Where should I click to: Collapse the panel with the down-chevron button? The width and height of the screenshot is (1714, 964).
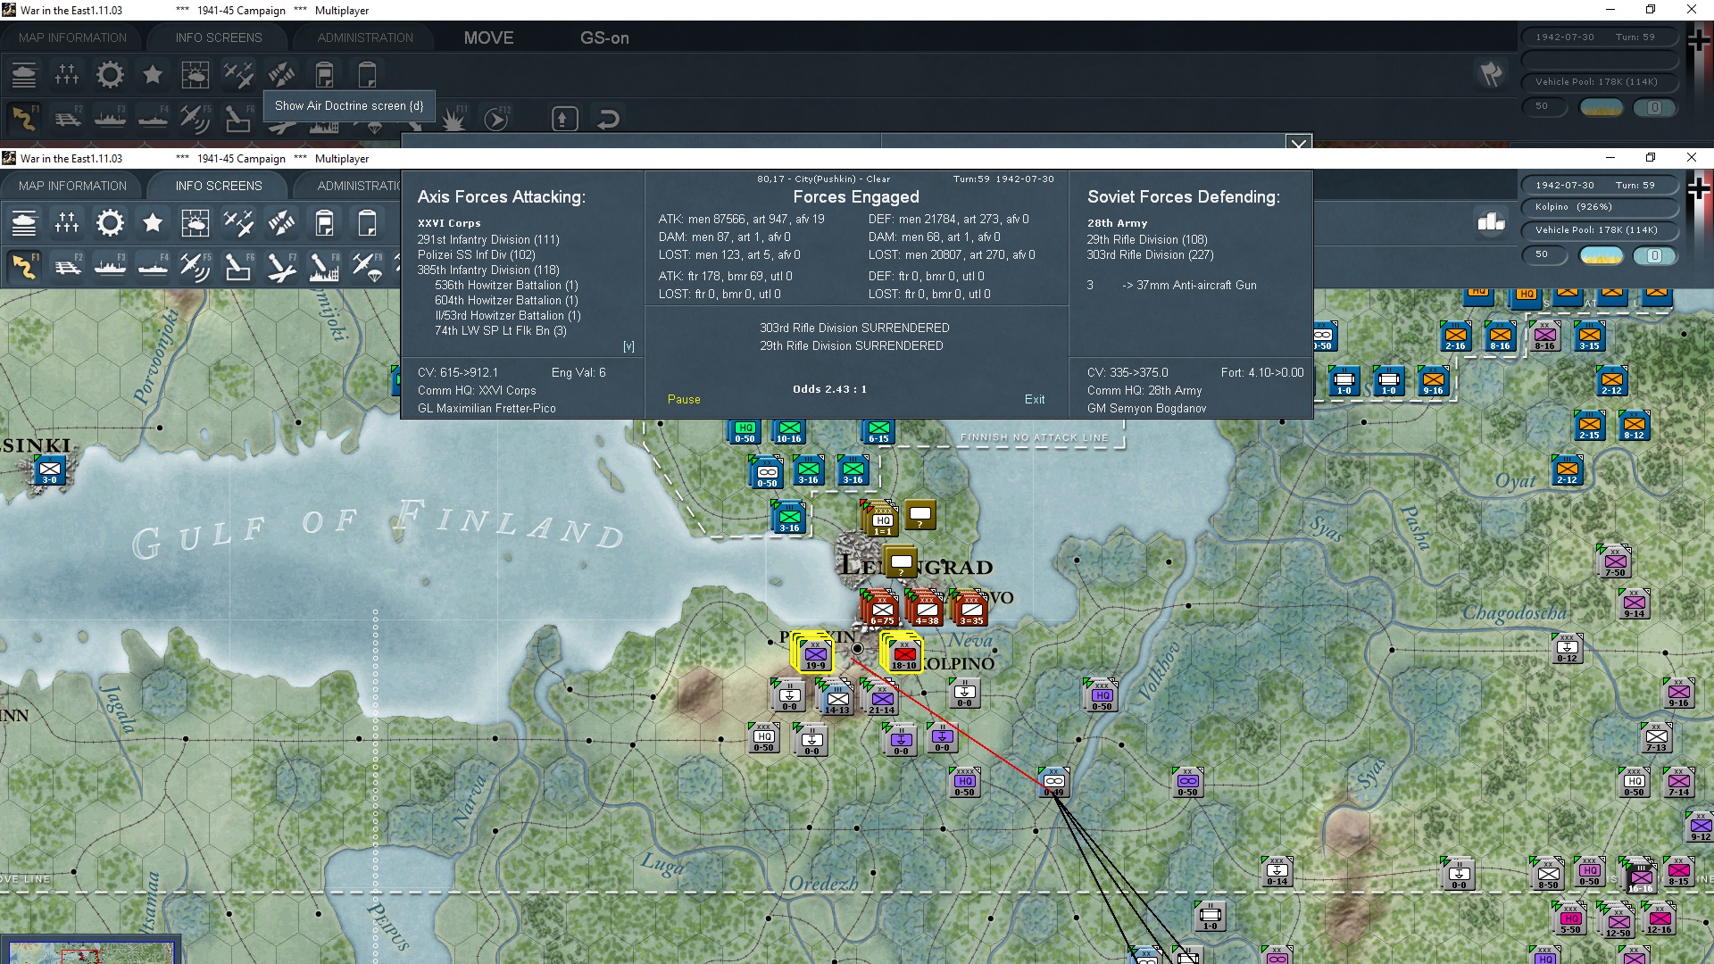1299,143
